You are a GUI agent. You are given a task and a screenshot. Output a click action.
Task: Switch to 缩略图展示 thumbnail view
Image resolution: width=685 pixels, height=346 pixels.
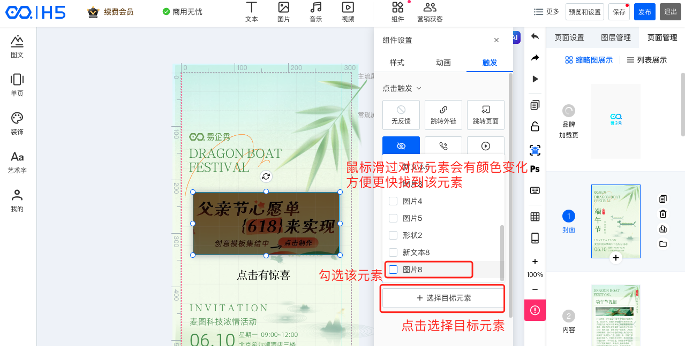(589, 60)
